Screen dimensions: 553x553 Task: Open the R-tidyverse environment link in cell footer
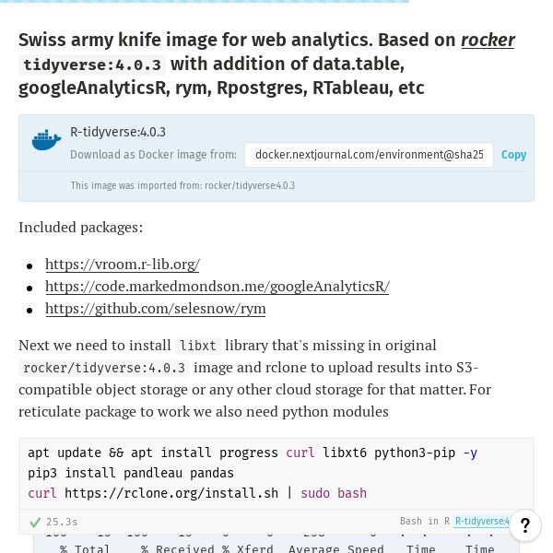[x=482, y=521]
